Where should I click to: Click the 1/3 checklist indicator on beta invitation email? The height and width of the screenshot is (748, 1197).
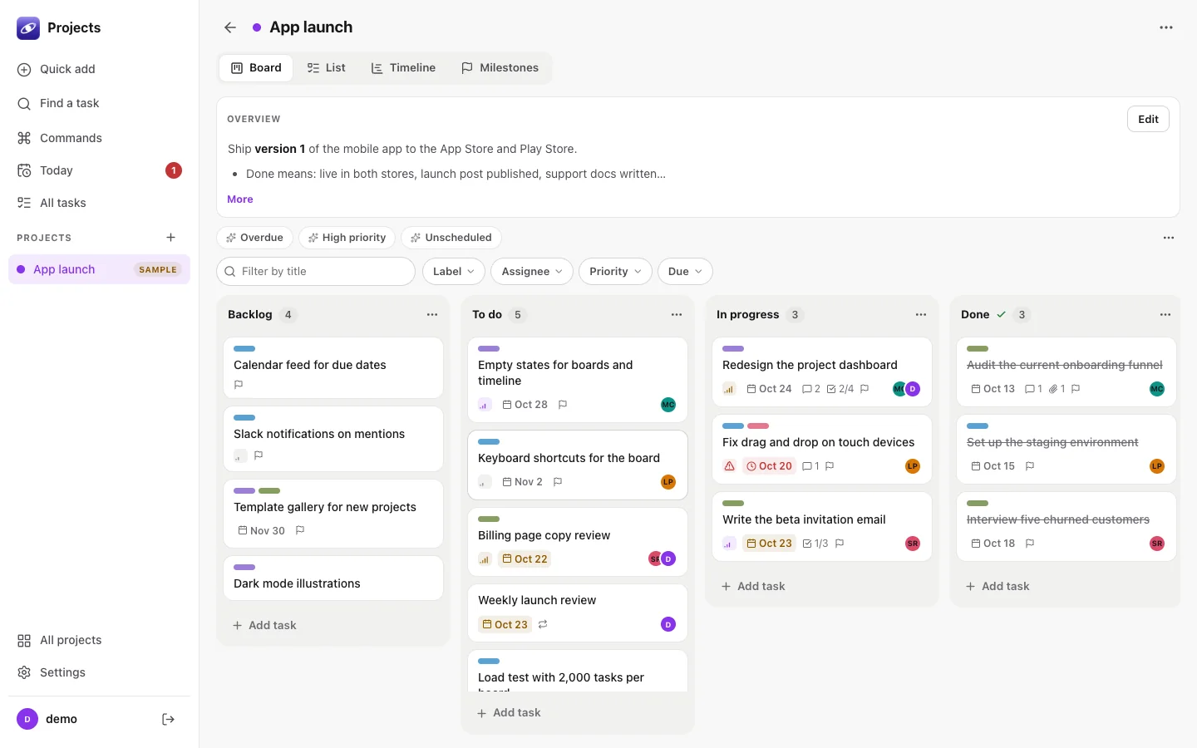tap(815, 544)
